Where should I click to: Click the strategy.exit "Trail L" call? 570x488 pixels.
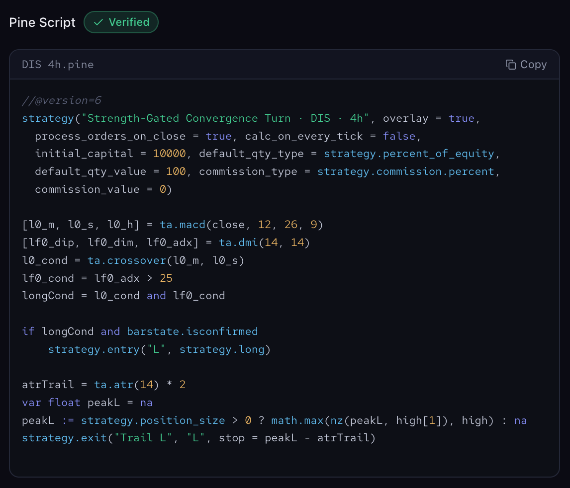click(x=198, y=438)
